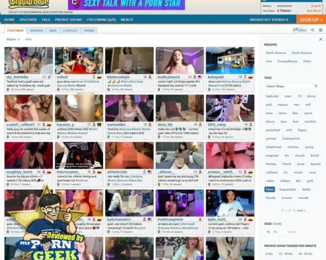Select the 12-18 tks price filter
326x260 pixels.
click(286, 253)
